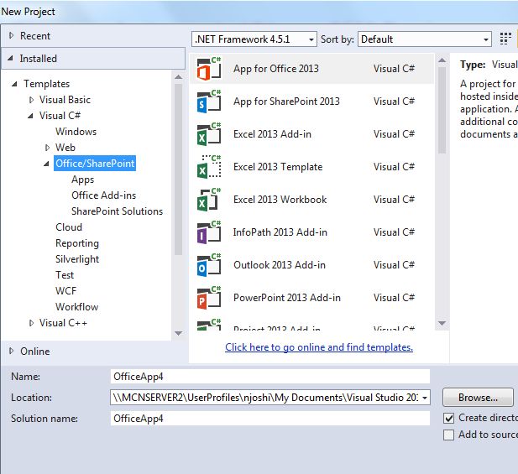Screen dimensions: 518x474
Task: Select SharePoint Solutions category
Action: point(118,211)
